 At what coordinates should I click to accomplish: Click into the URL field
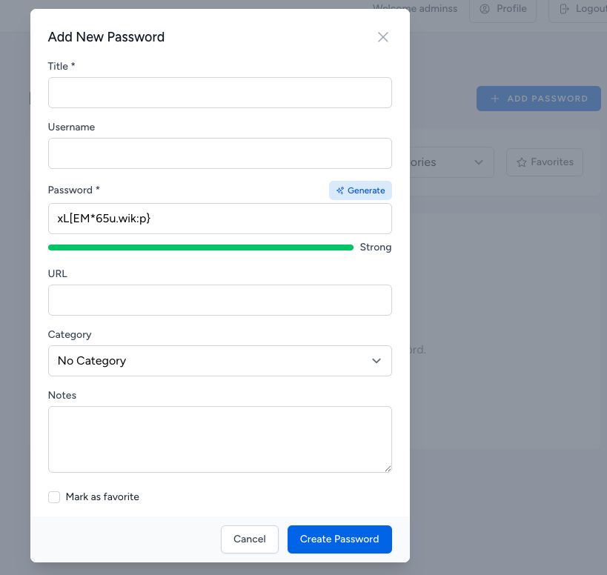[219, 300]
